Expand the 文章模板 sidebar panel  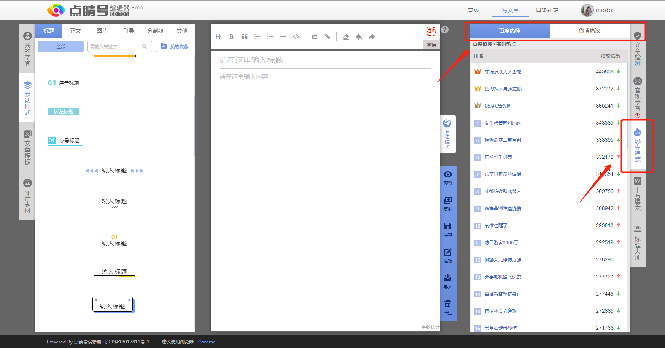click(27, 147)
